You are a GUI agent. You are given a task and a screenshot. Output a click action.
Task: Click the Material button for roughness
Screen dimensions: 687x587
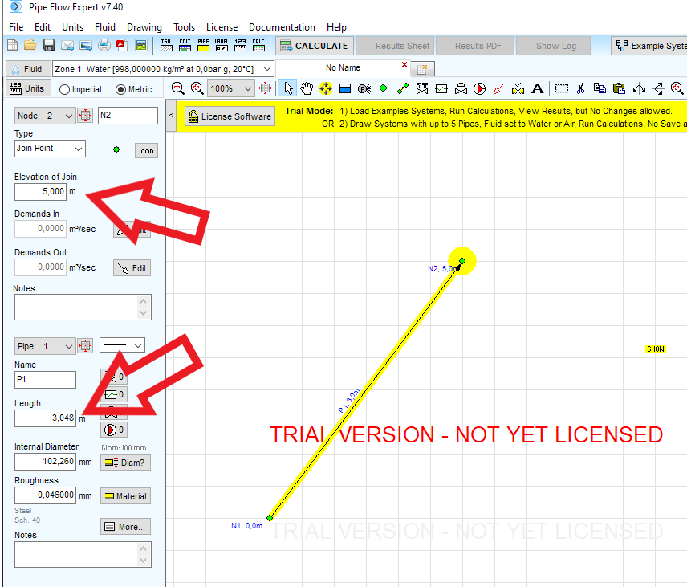(x=126, y=496)
